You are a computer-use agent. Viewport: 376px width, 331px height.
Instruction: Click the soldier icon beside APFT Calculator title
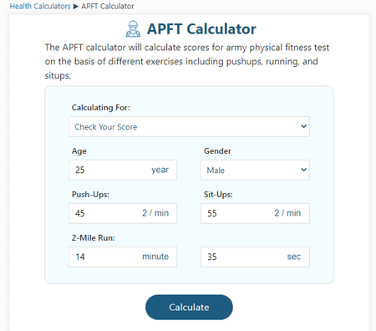pos(133,28)
